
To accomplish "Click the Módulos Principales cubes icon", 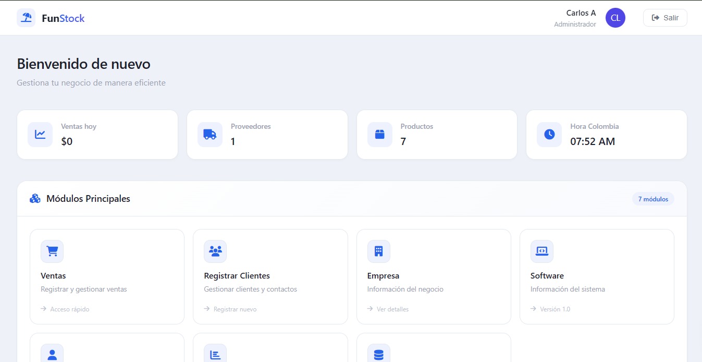I will (35, 199).
